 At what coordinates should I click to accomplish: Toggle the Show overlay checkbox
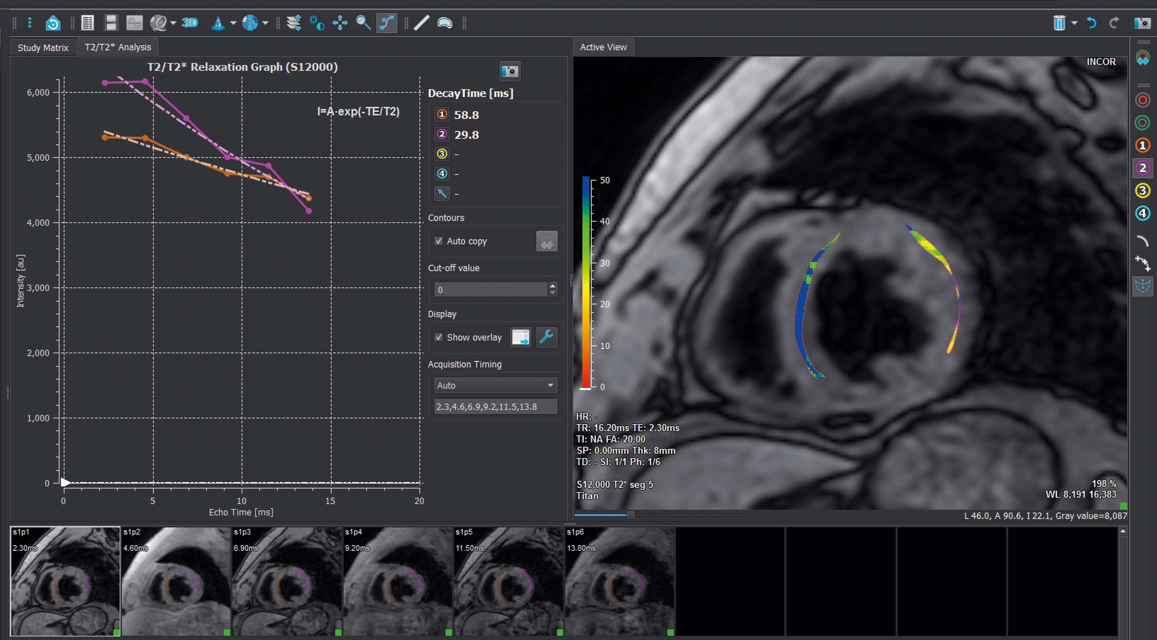[x=439, y=337]
